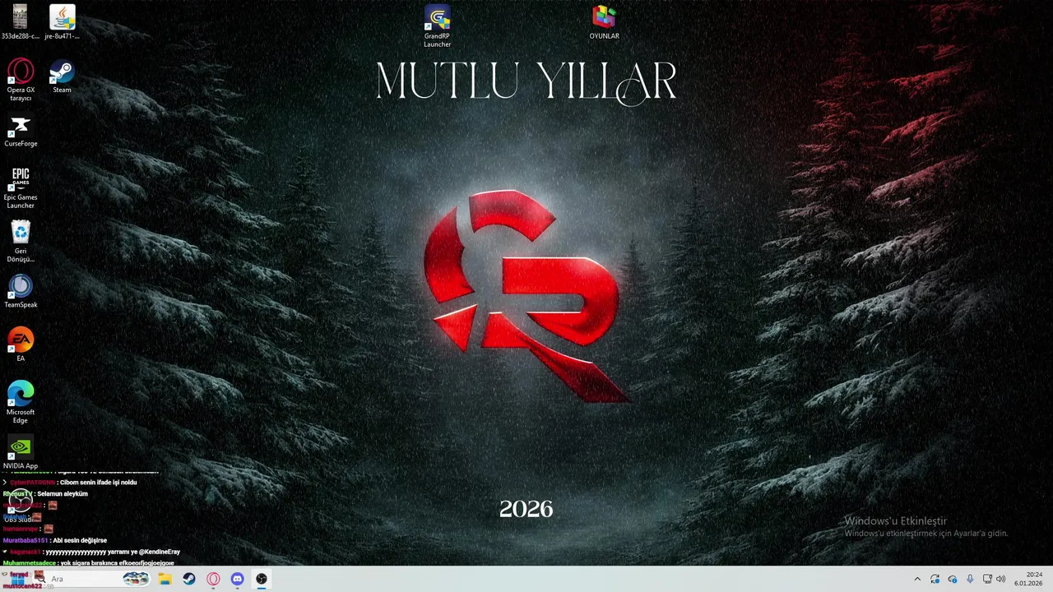
Task: Click the chat message "Cibom senin ifade işi noldu"
Action: pyautogui.click(x=98, y=482)
